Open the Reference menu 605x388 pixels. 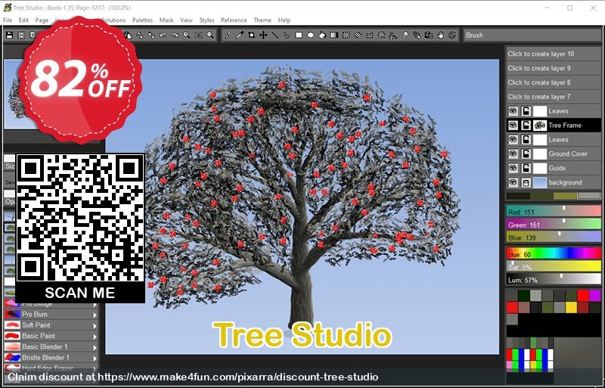234,20
